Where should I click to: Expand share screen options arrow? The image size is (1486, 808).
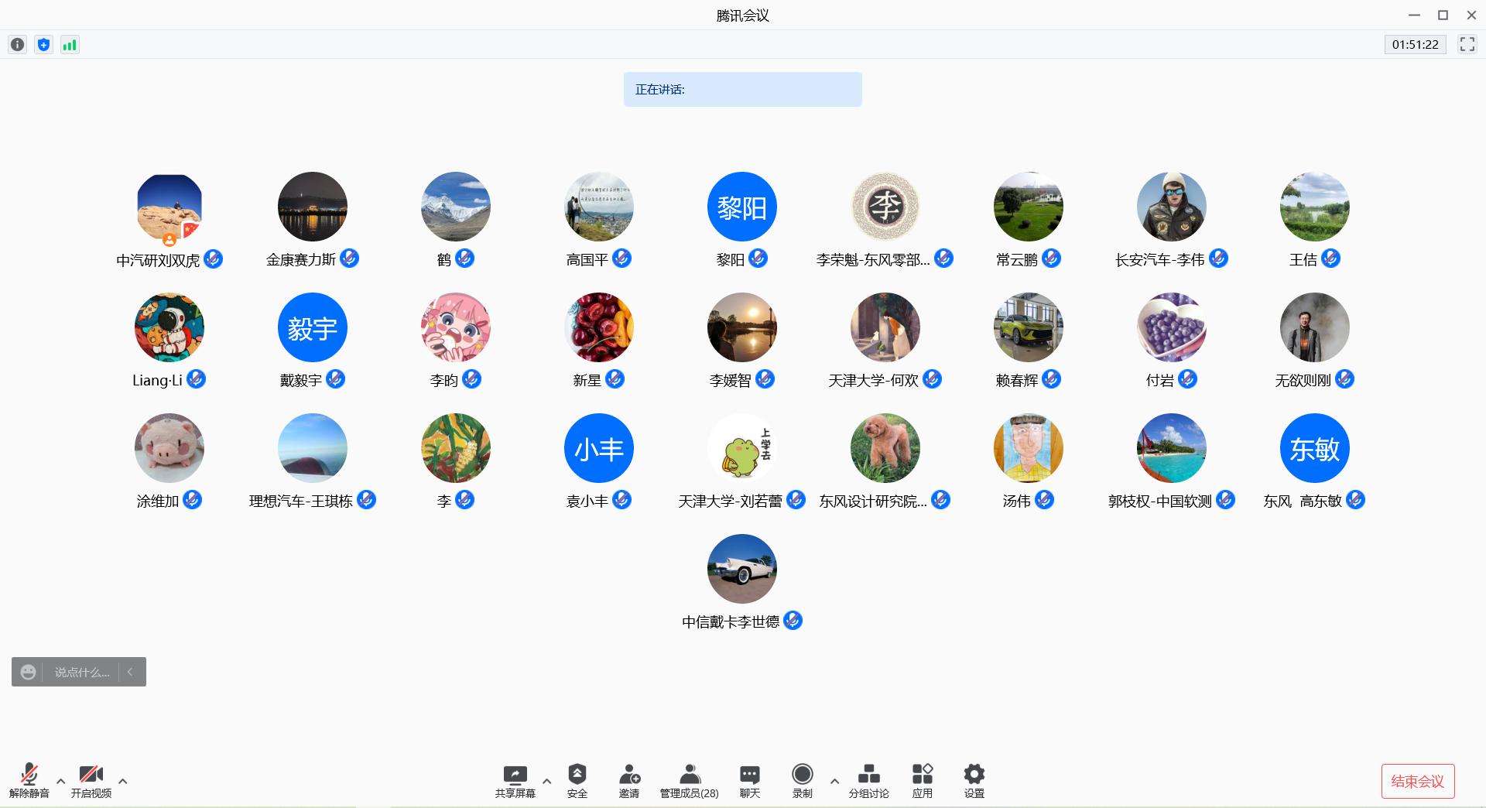coord(546,781)
